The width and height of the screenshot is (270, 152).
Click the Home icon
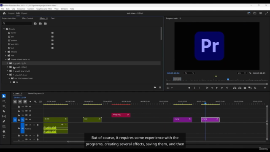(4, 13)
